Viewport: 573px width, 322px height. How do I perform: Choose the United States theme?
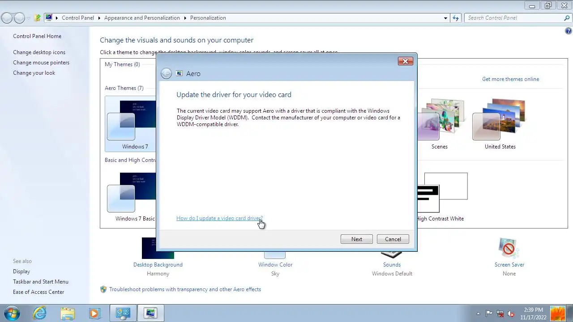coord(500,124)
